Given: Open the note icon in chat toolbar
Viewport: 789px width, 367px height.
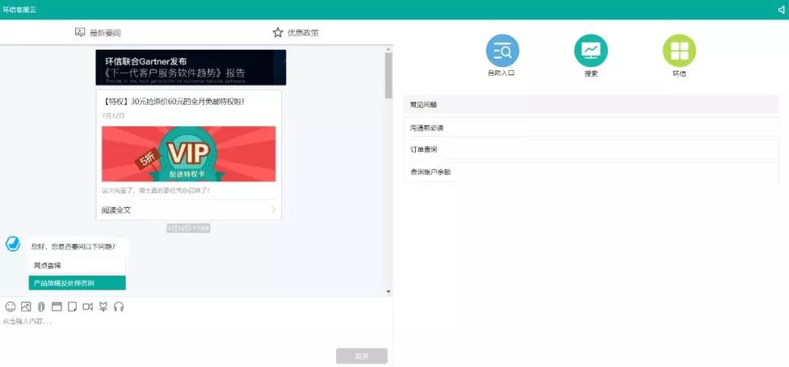Looking at the screenshot, I should tap(72, 306).
